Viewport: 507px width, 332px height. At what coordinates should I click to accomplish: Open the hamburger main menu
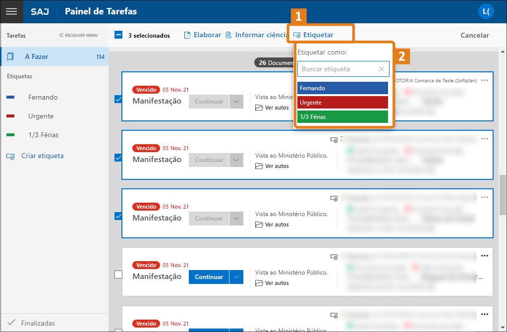11,11
